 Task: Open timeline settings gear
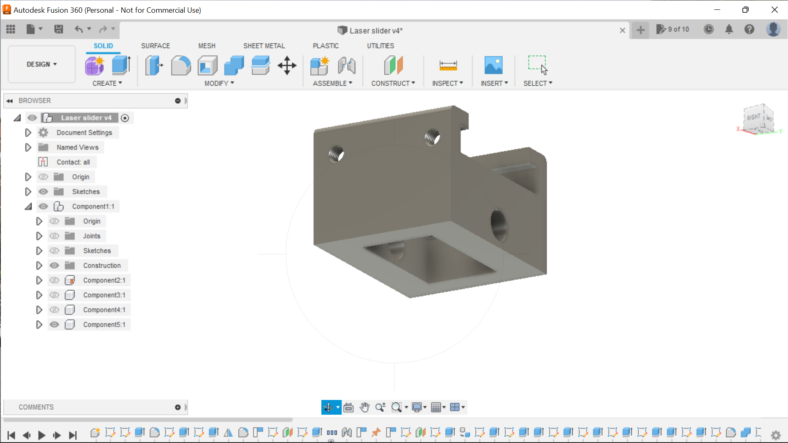(x=776, y=435)
